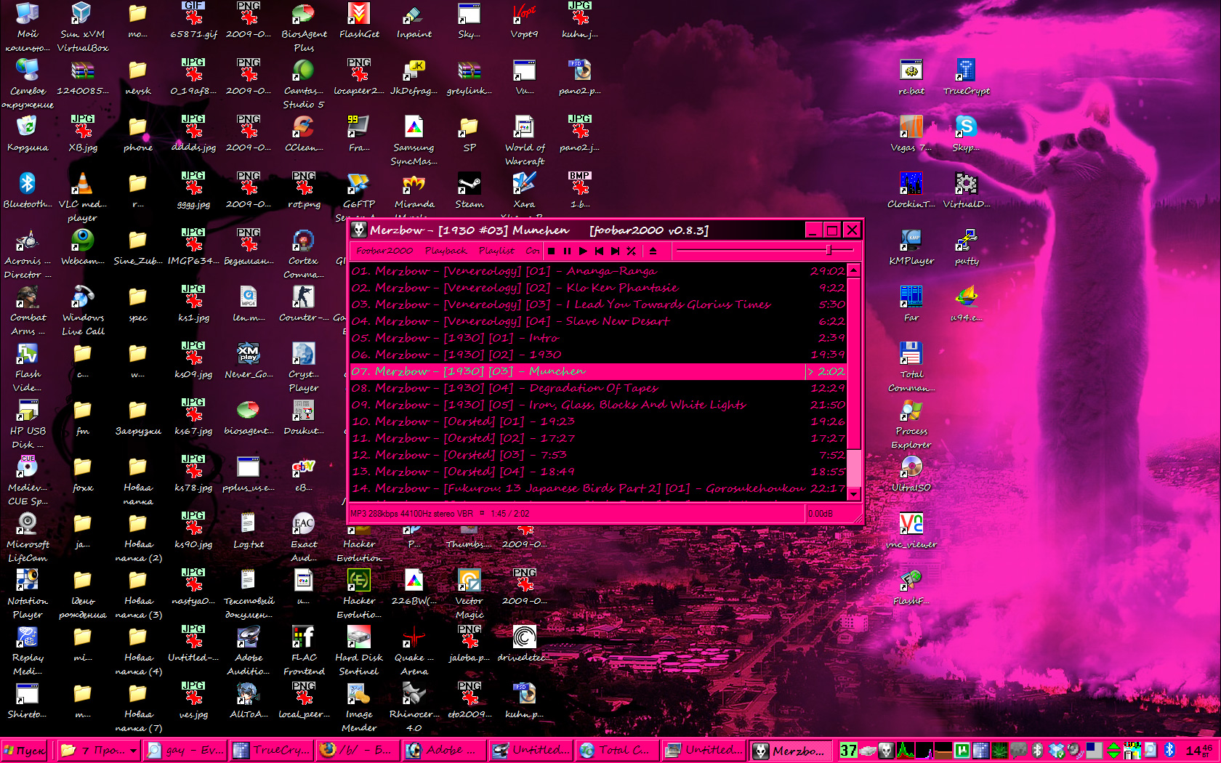Open the FlashGet desktop icon
Screen dimensions: 1221x763
[359, 20]
